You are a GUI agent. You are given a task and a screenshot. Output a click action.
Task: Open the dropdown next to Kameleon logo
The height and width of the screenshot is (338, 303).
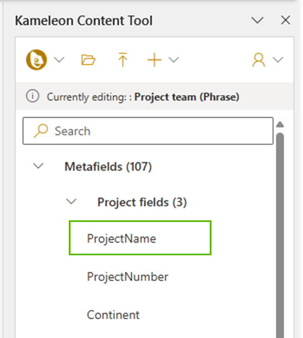(59, 60)
